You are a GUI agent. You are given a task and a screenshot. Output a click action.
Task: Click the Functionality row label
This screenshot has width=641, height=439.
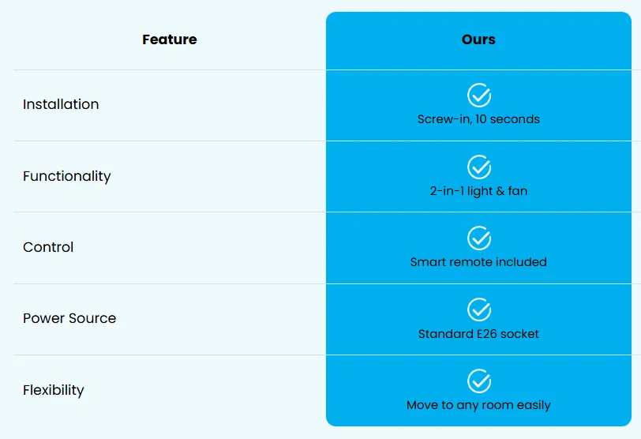pos(66,176)
